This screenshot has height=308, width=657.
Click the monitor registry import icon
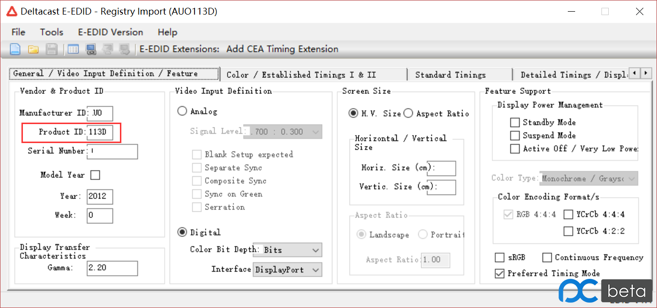tap(91, 49)
